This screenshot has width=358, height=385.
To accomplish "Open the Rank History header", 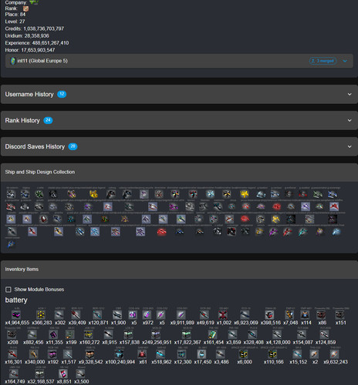I will point(179,120).
